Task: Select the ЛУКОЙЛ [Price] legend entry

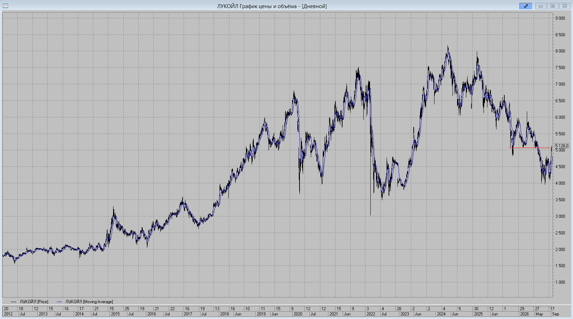Action: [30, 302]
